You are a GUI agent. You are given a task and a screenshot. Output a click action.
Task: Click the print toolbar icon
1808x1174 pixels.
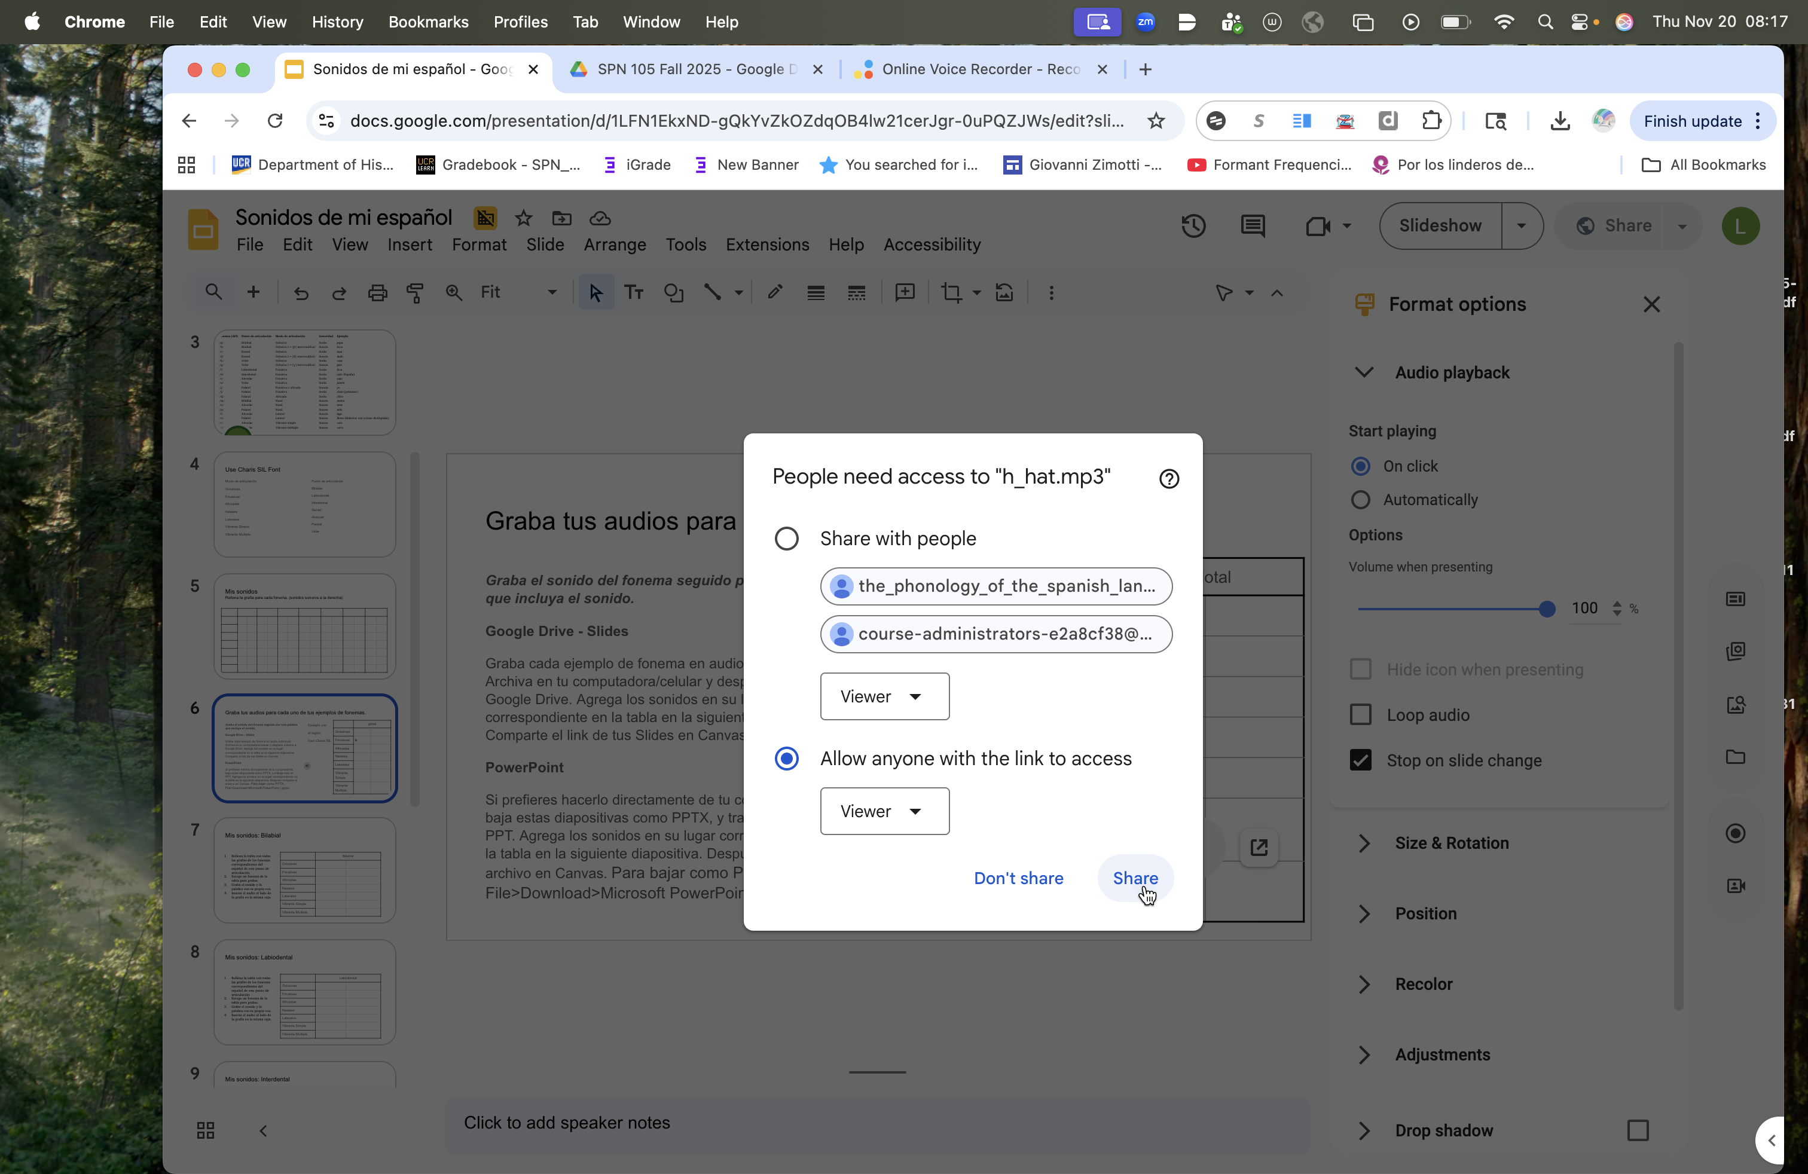(377, 292)
